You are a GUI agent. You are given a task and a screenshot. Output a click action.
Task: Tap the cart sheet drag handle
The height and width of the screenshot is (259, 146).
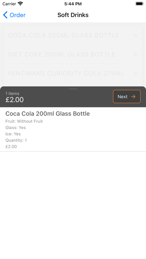click(x=73, y=89)
